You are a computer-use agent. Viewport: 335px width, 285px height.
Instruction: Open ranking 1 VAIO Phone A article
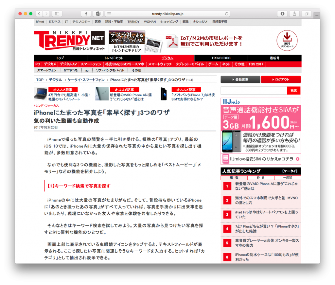point(266,186)
